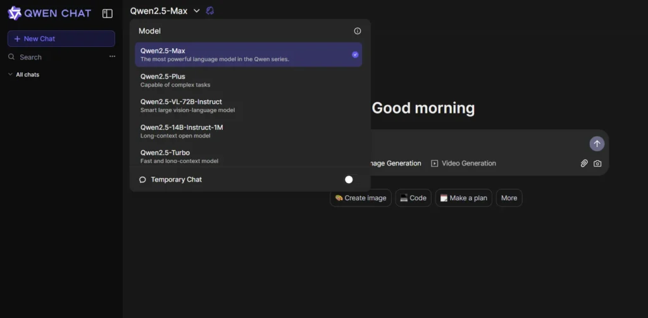Click the plus icon in New Chat
Screen dimensions: 648x318
(17, 39)
